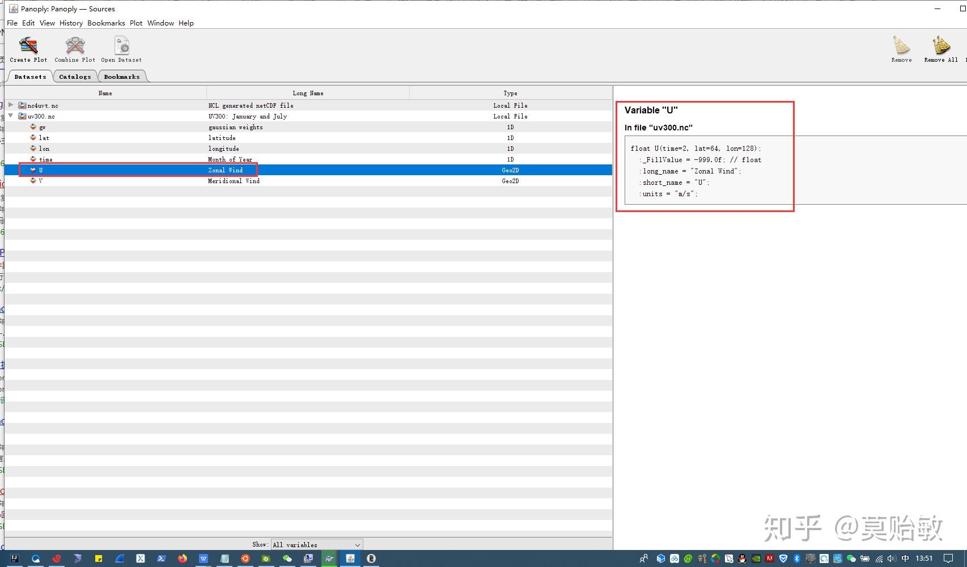Click the 中 input method indicator

pyautogui.click(x=906, y=558)
